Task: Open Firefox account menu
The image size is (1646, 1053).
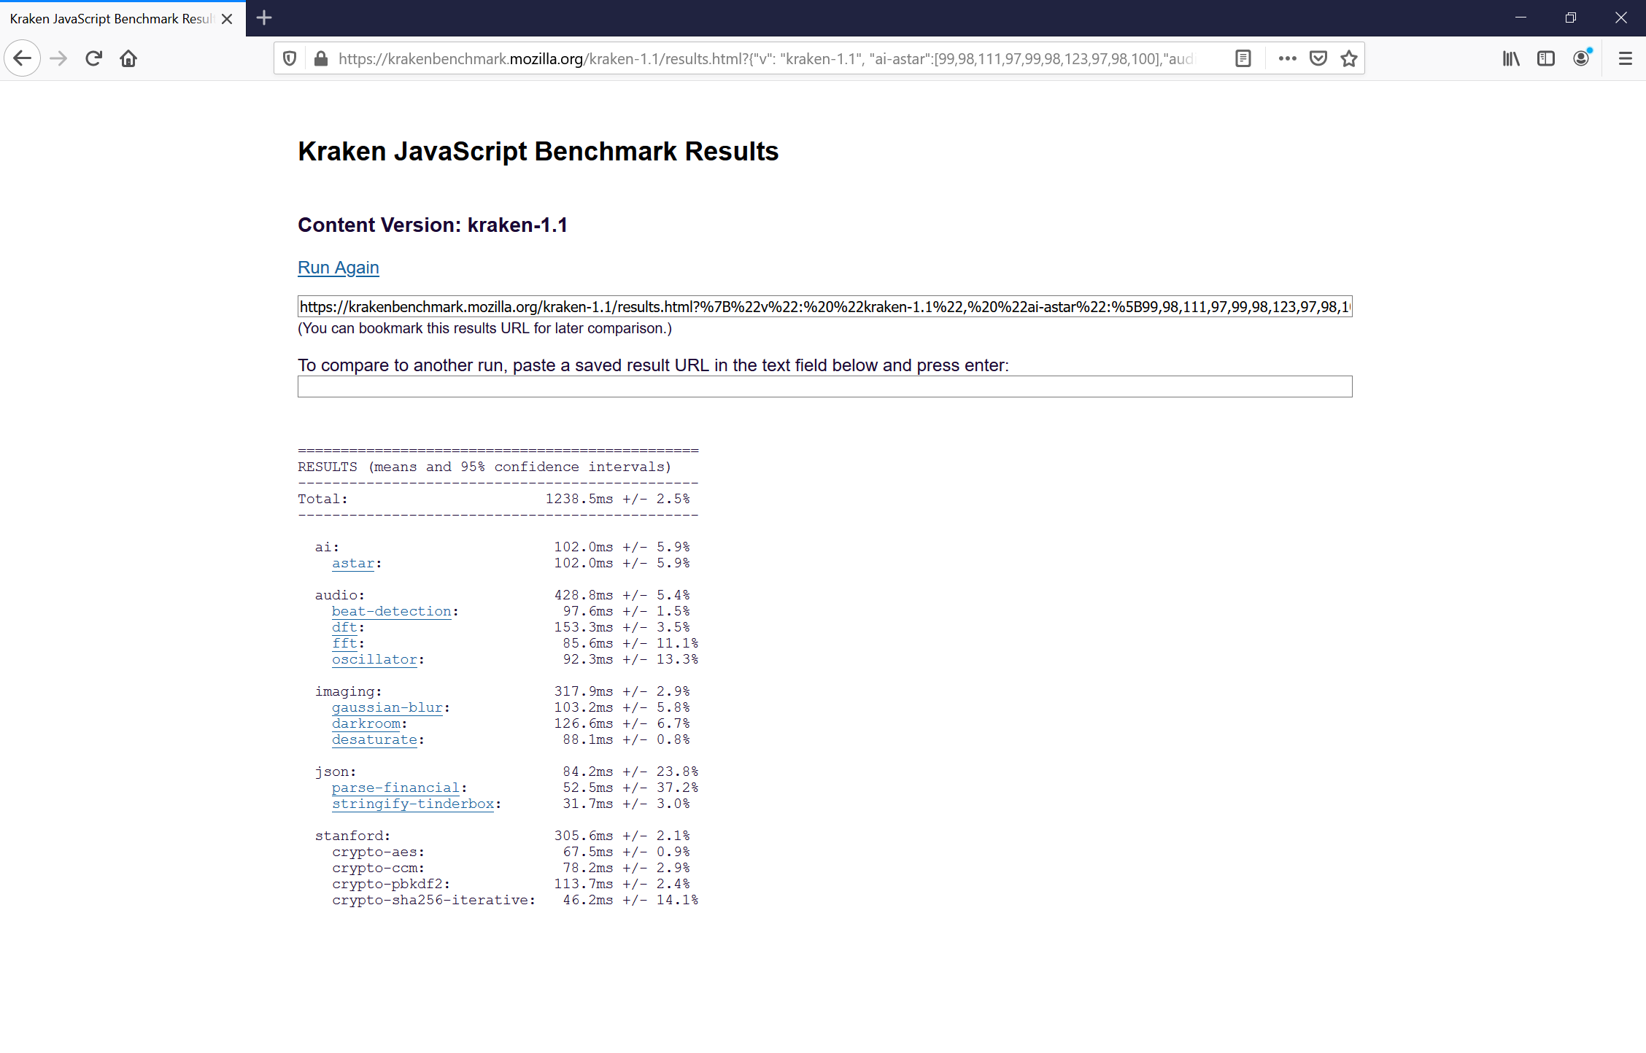Action: pyautogui.click(x=1581, y=58)
